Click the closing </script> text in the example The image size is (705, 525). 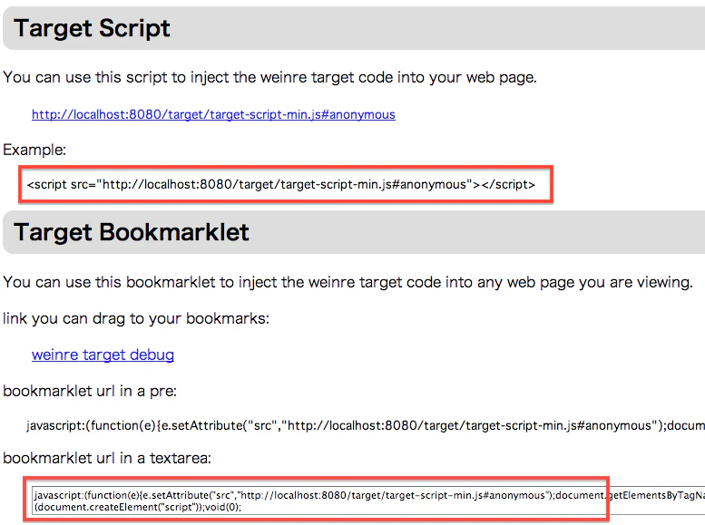point(508,185)
